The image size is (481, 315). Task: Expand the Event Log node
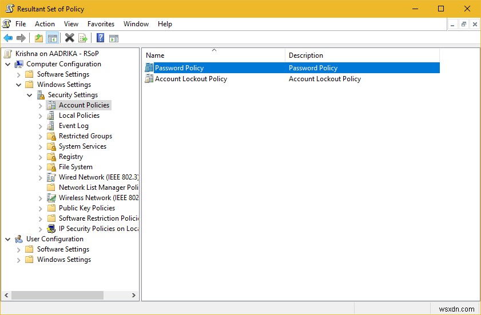(40, 126)
